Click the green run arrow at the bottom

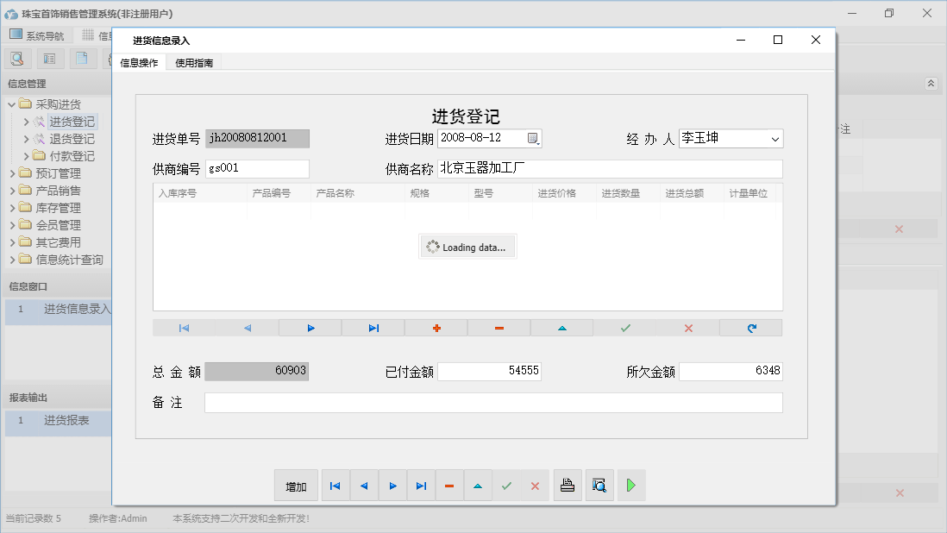[x=630, y=485]
